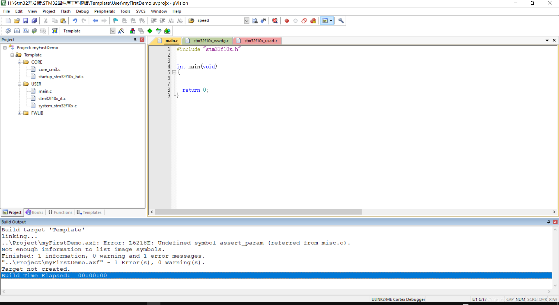Open the Peripherals menu
559x305 pixels.
(x=105, y=11)
